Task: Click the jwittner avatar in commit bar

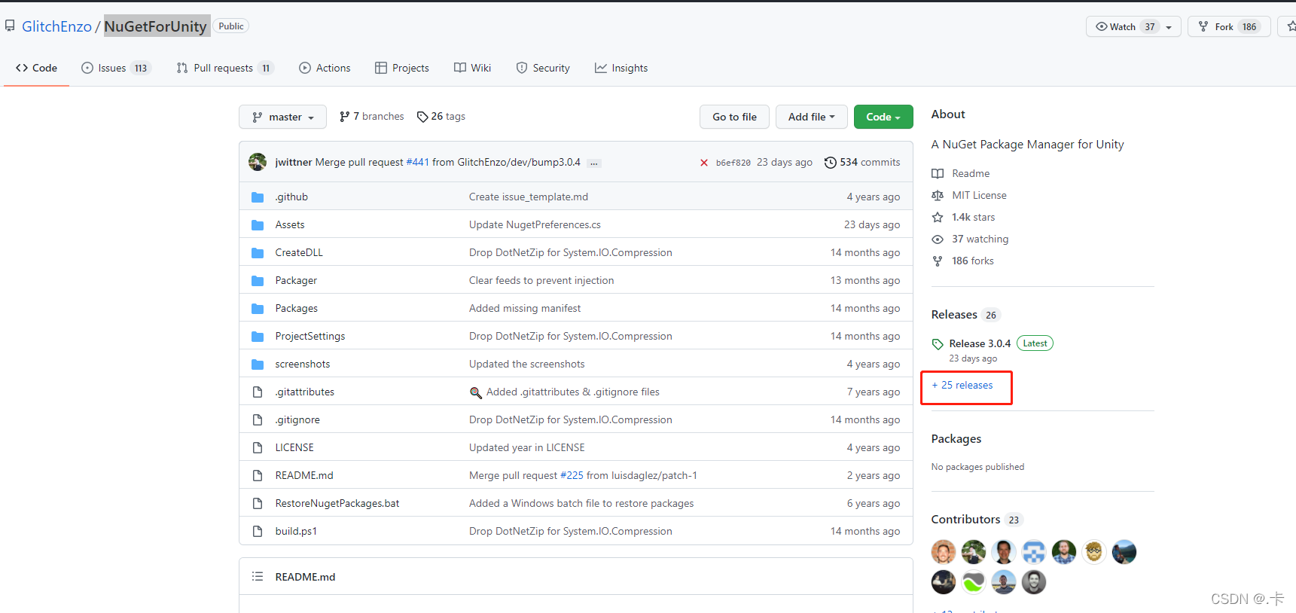Action: coord(258,162)
